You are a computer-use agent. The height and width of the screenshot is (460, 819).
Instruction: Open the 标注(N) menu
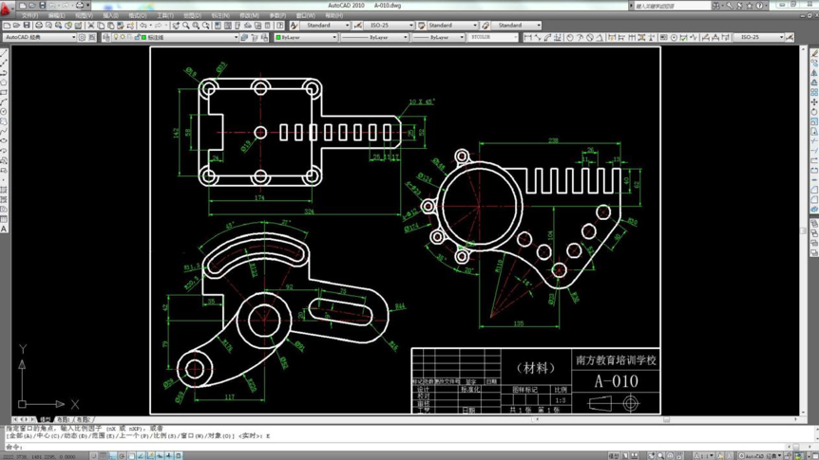[219, 15]
